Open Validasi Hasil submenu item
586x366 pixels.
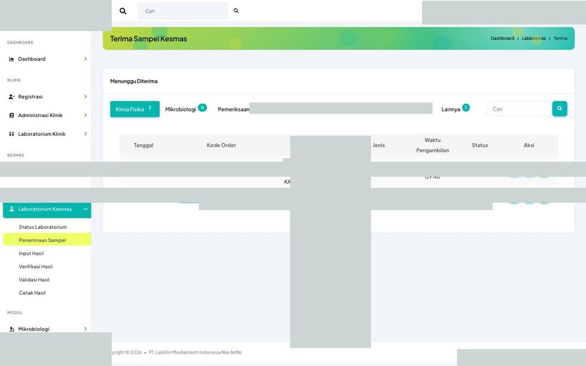34,280
